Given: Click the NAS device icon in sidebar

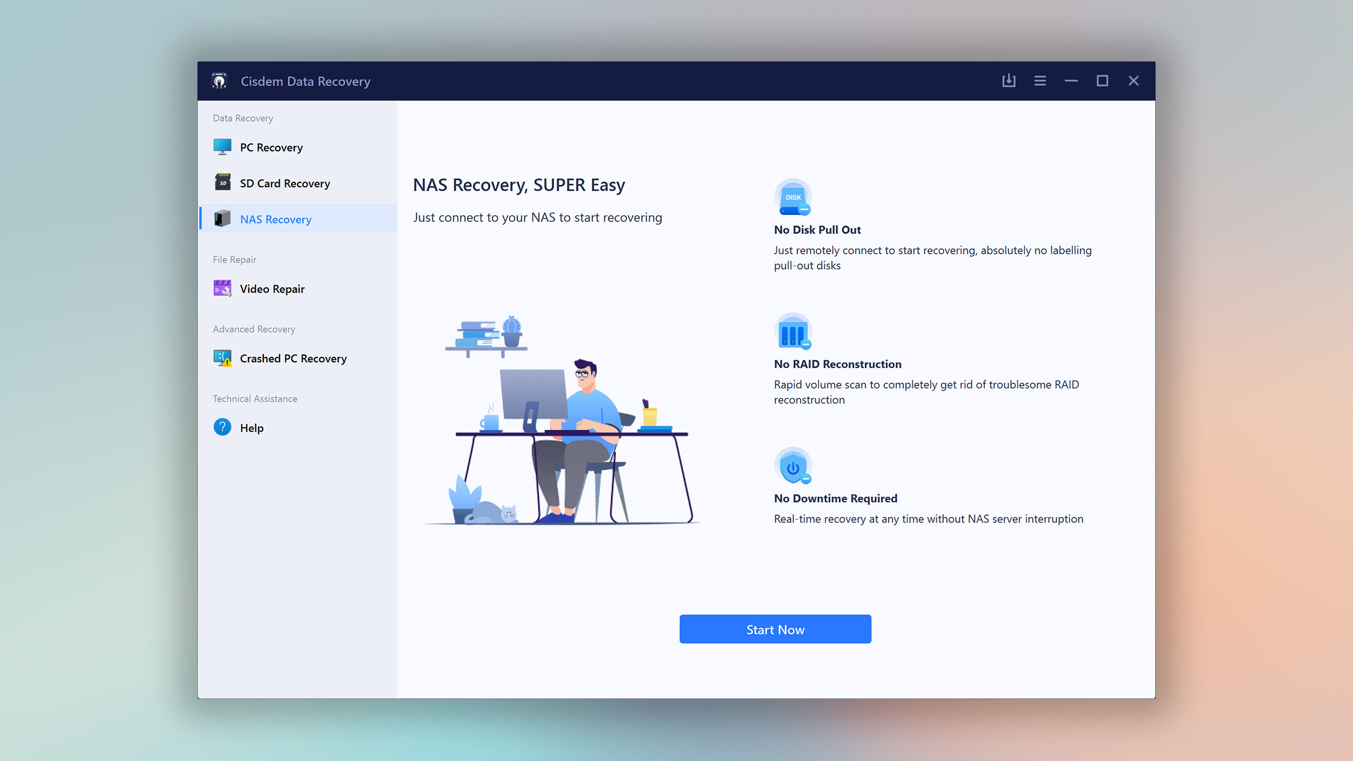Looking at the screenshot, I should (222, 219).
